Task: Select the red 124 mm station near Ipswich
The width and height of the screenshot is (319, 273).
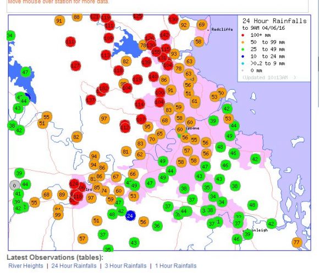Action: click(74, 184)
